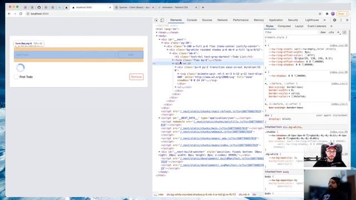The width and height of the screenshot is (356, 200).
Task: Open the chunks/main.js script link
Action: tap(214, 128)
